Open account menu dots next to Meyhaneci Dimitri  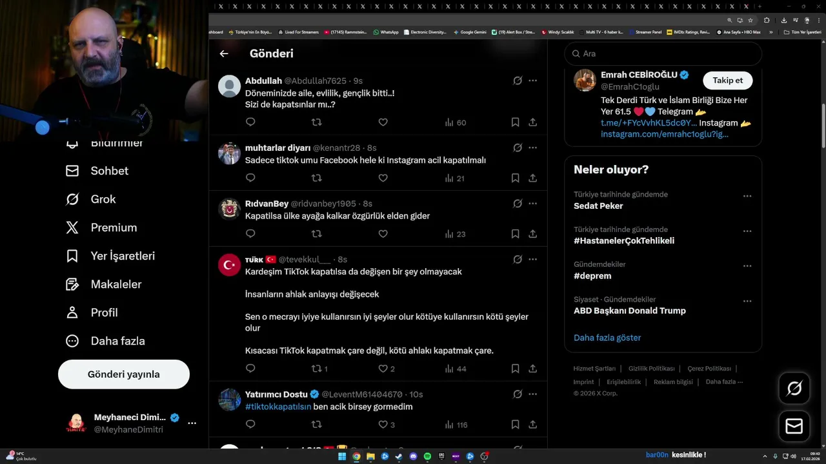click(x=192, y=423)
